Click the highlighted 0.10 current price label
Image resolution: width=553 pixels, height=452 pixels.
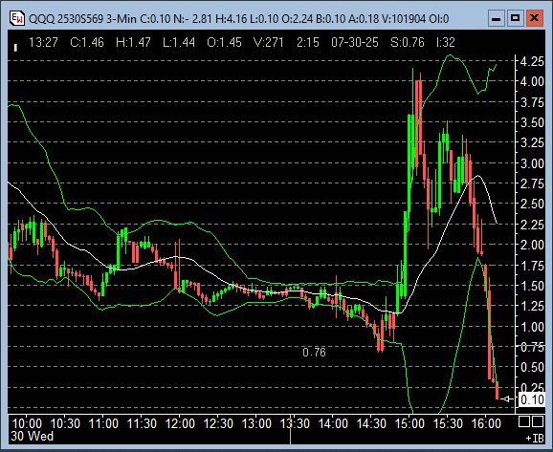pos(532,399)
